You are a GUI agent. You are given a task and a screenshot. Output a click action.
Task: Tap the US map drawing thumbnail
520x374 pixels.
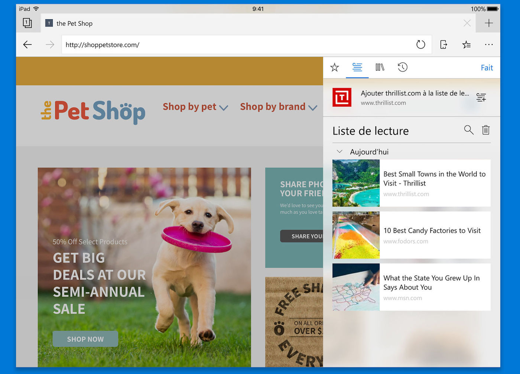click(356, 287)
